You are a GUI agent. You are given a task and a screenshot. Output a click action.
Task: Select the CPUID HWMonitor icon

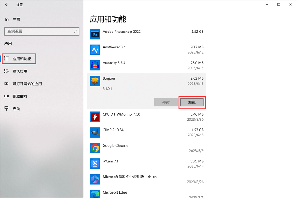(95, 117)
